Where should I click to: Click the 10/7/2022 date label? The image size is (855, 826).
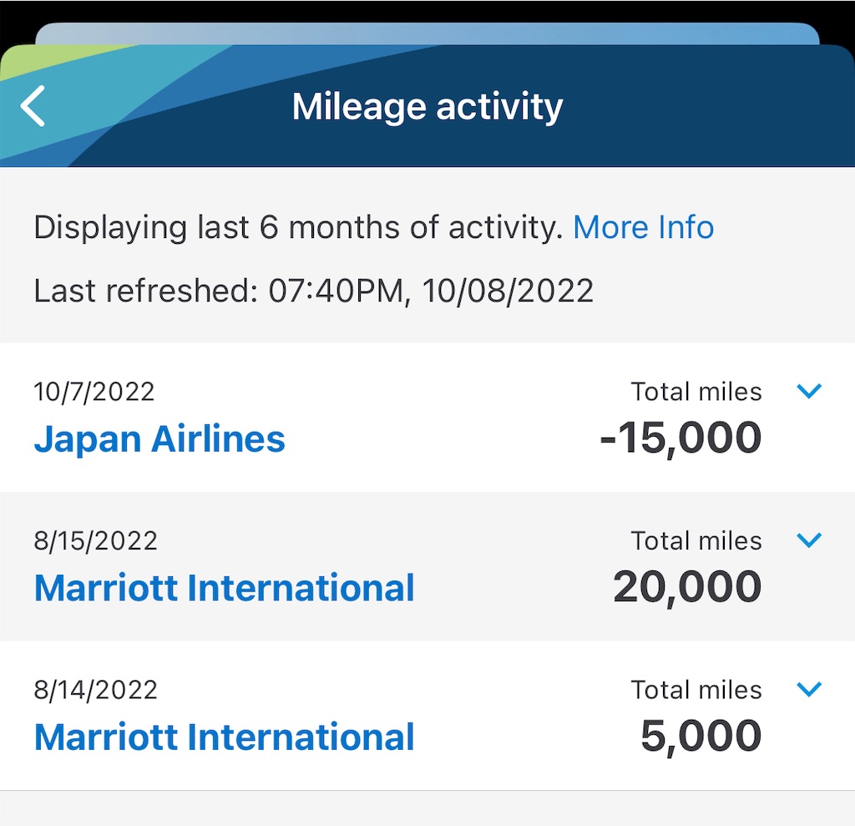(x=94, y=392)
